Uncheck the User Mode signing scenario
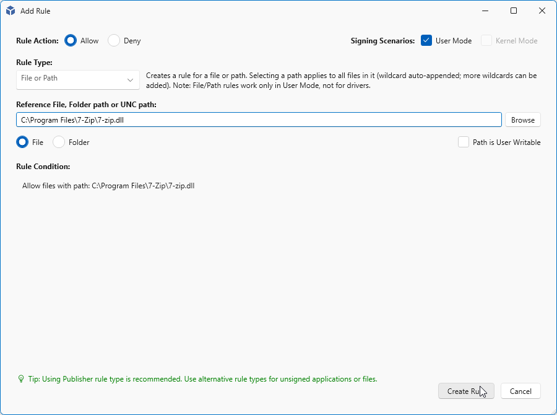This screenshot has height=415, width=557. point(426,41)
